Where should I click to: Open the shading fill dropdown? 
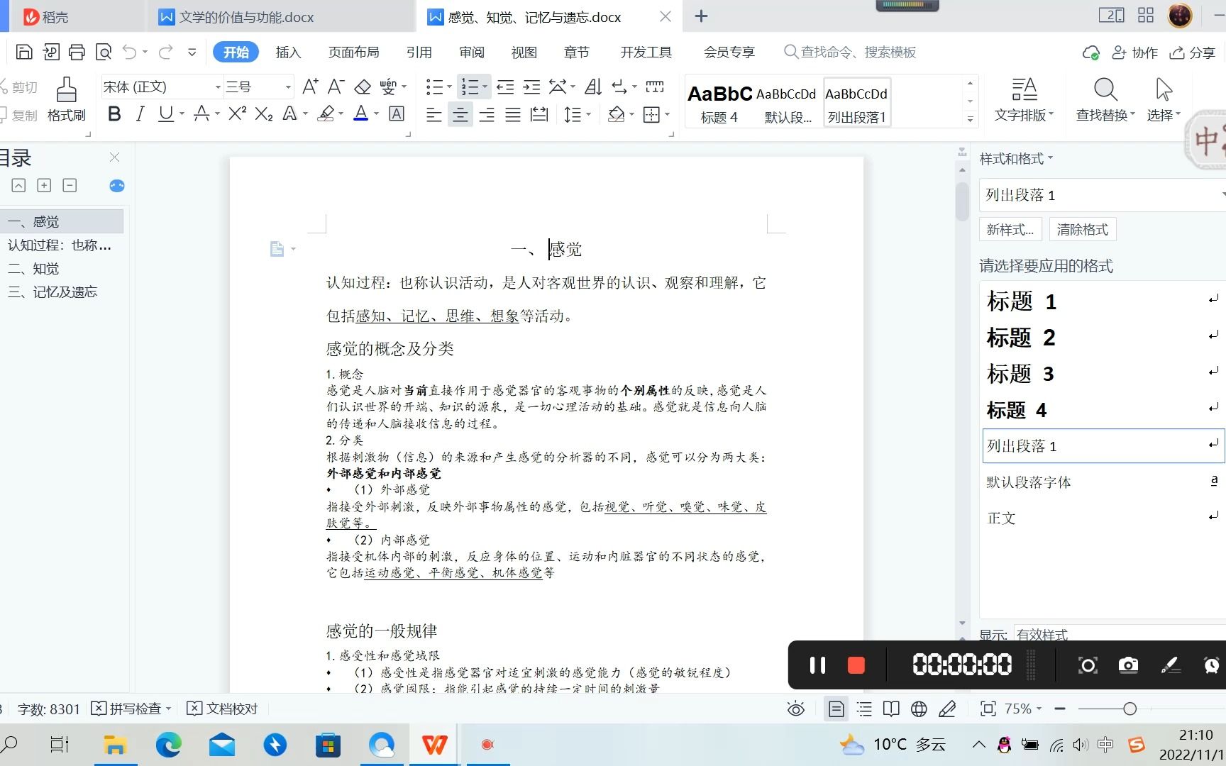(632, 114)
